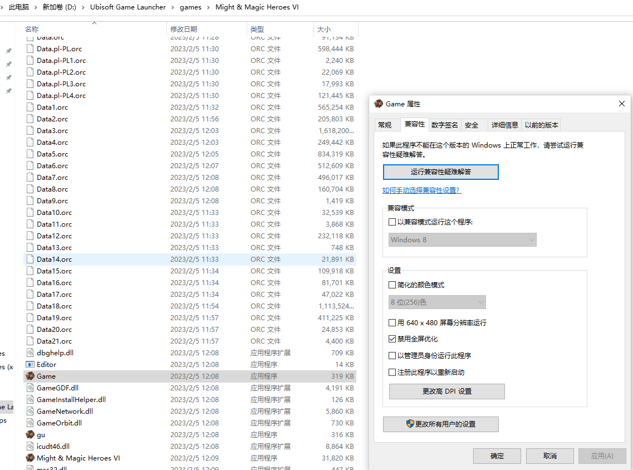This screenshot has width=633, height=470.
Task: Click the 运行兼容性疑难解答 button
Action: click(x=440, y=172)
